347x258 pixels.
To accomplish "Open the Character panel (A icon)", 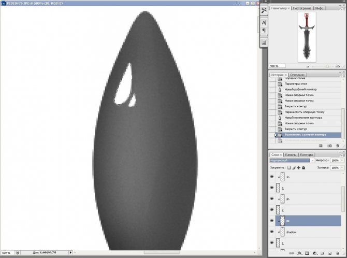I will coord(264,23).
